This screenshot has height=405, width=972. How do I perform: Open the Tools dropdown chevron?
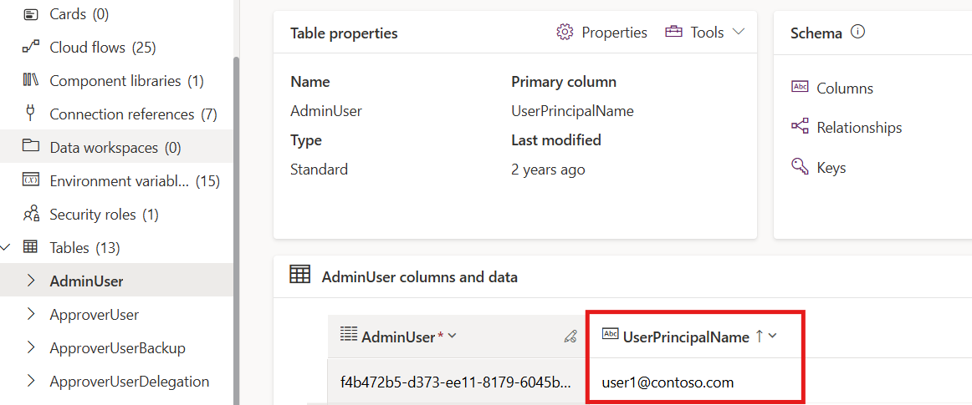(x=738, y=33)
